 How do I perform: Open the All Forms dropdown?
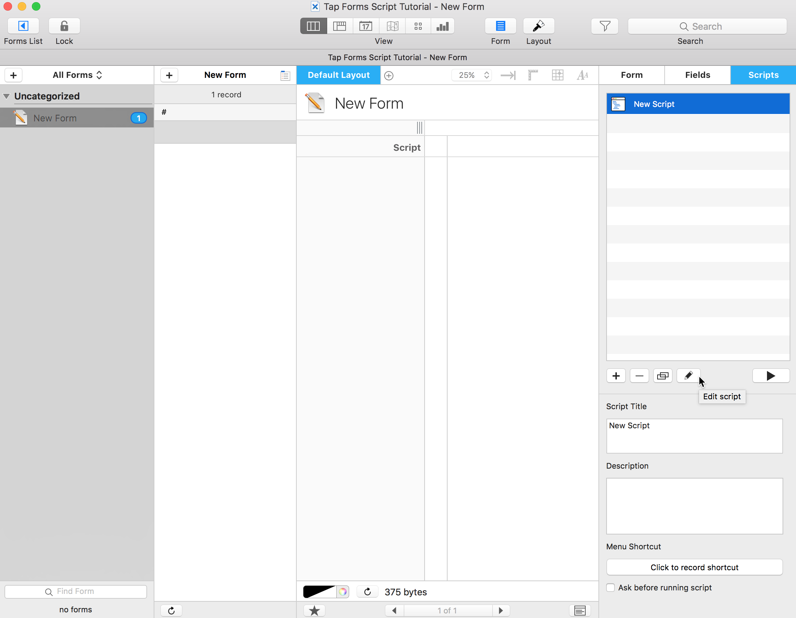[x=77, y=75]
